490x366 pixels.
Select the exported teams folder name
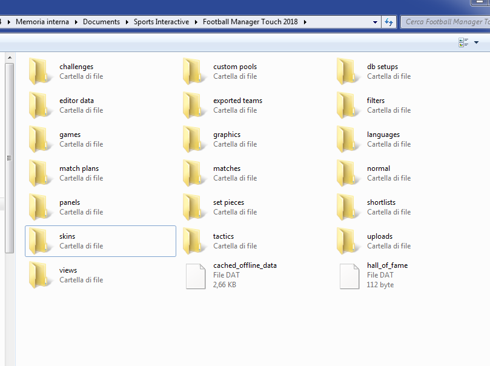click(238, 101)
